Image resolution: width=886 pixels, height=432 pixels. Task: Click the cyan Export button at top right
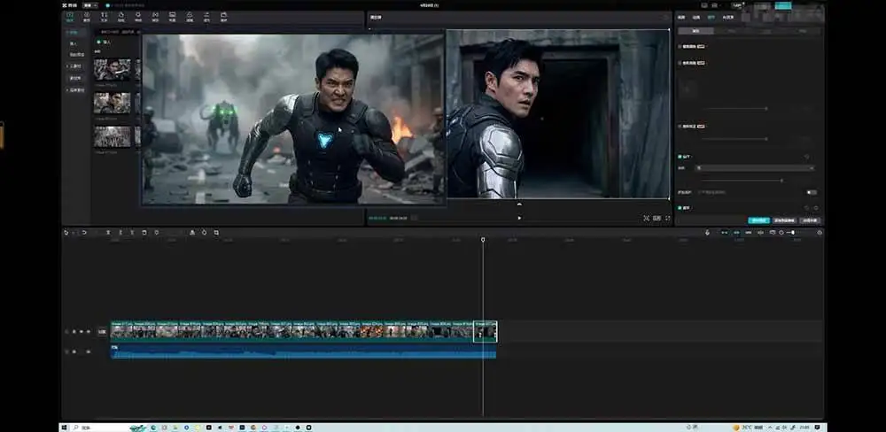[x=782, y=5]
